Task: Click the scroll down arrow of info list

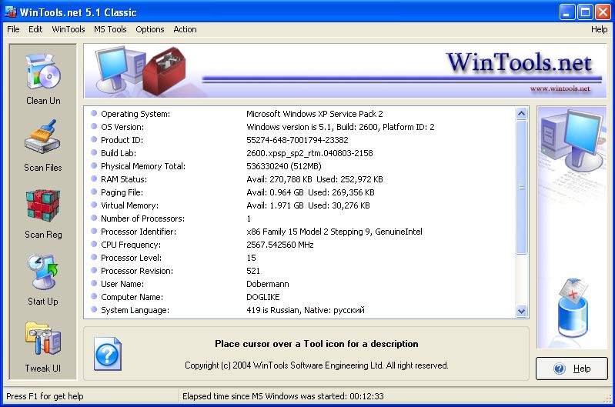Action: coord(521,312)
